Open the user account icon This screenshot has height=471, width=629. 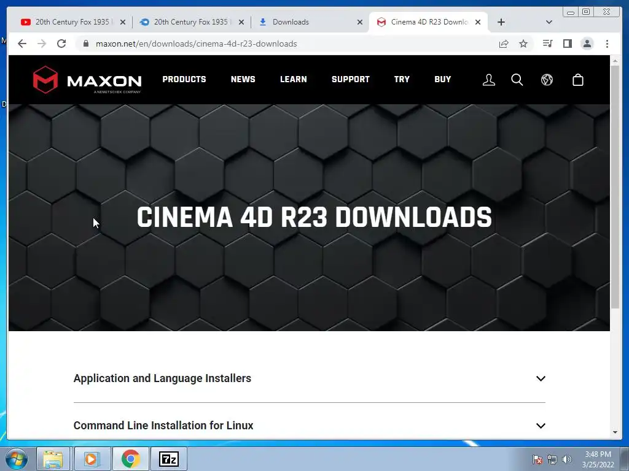[x=488, y=80]
